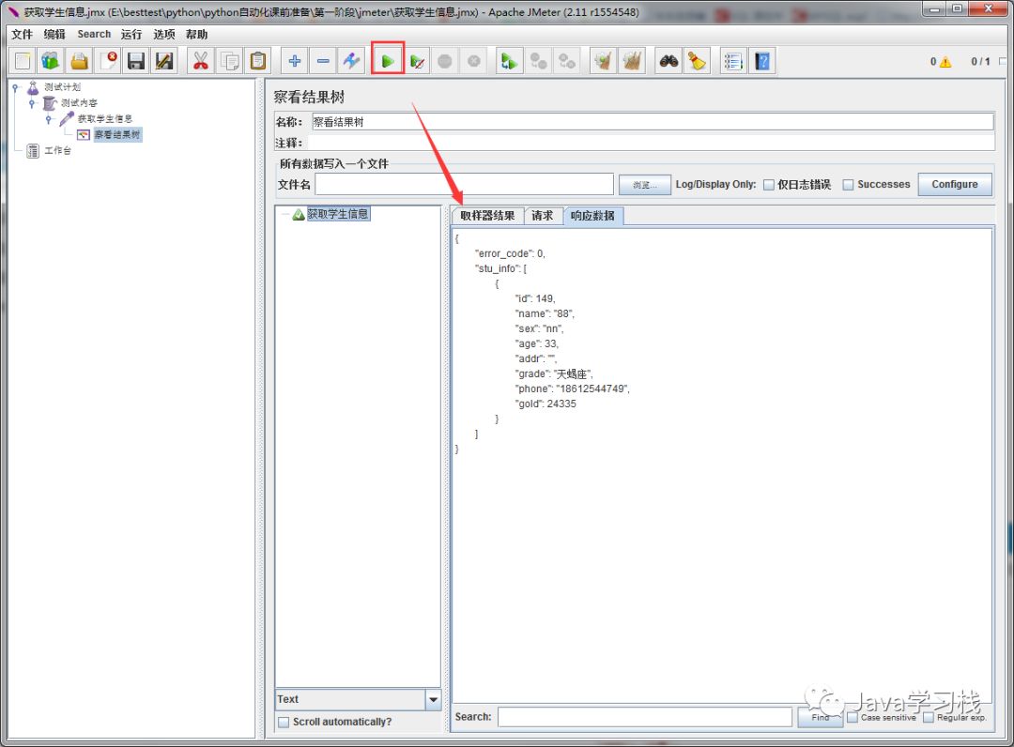Click the Configure button

(x=955, y=184)
